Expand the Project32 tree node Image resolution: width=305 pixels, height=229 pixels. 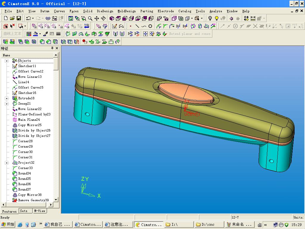coord(7,163)
